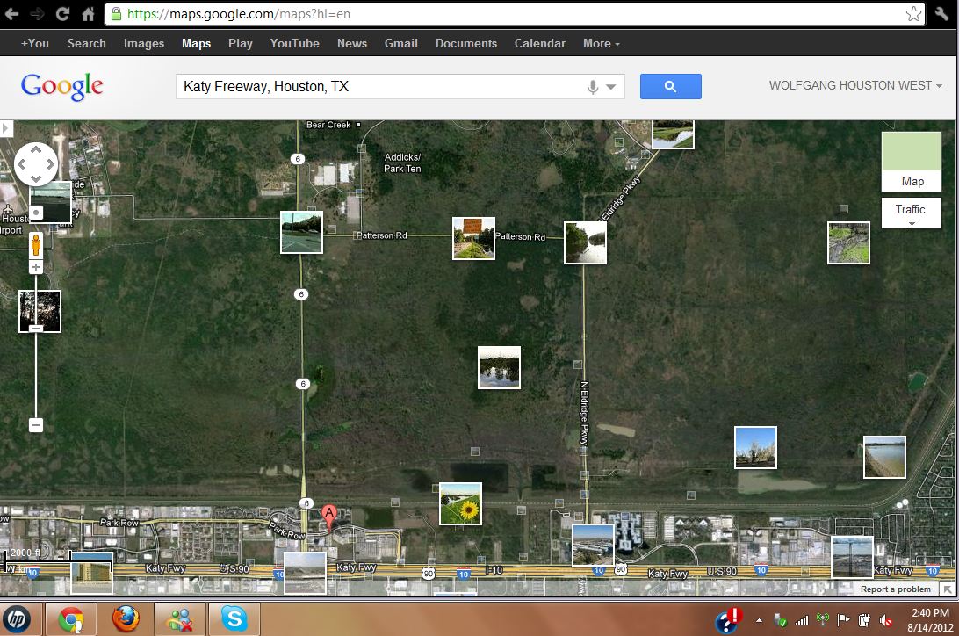Launch Firefox from taskbar
Image resolution: width=959 pixels, height=636 pixels.
click(x=126, y=619)
